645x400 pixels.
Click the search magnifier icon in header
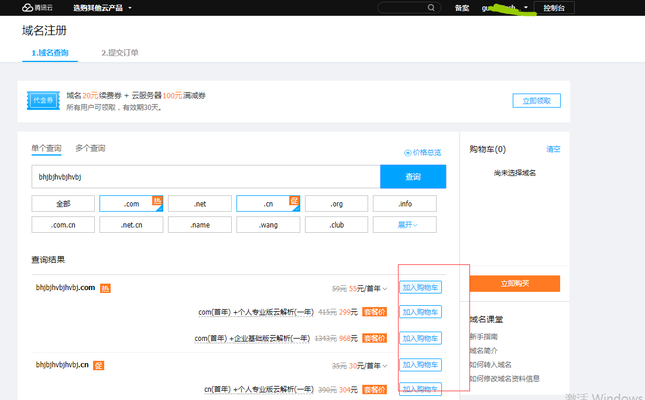(x=431, y=8)
